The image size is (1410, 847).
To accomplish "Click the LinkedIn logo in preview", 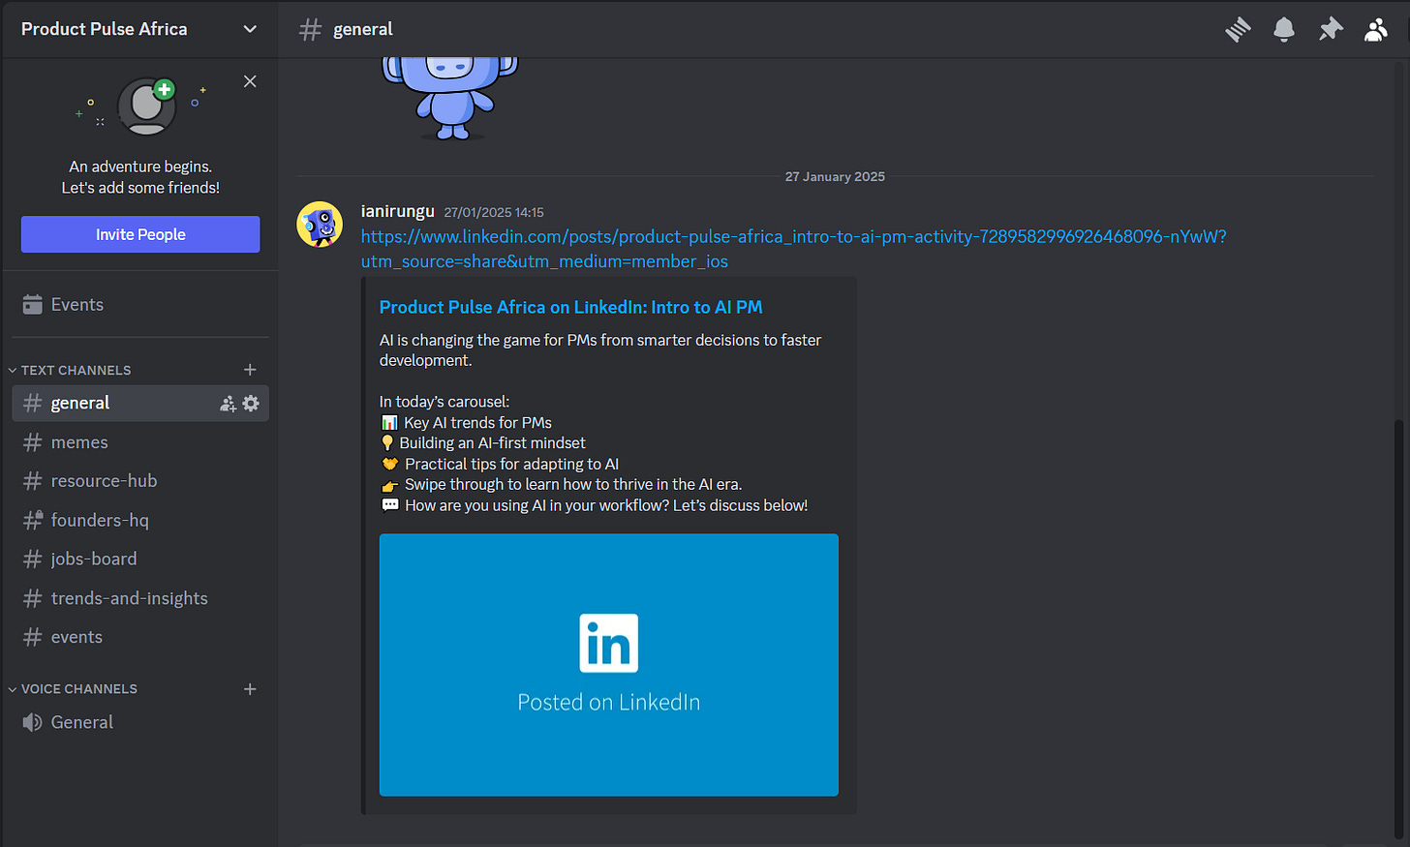I will (x=609, y=643).
